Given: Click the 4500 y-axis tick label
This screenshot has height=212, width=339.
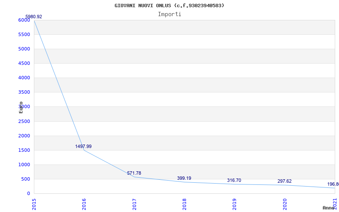Looking at the screenshot, I should pos(24,63).
